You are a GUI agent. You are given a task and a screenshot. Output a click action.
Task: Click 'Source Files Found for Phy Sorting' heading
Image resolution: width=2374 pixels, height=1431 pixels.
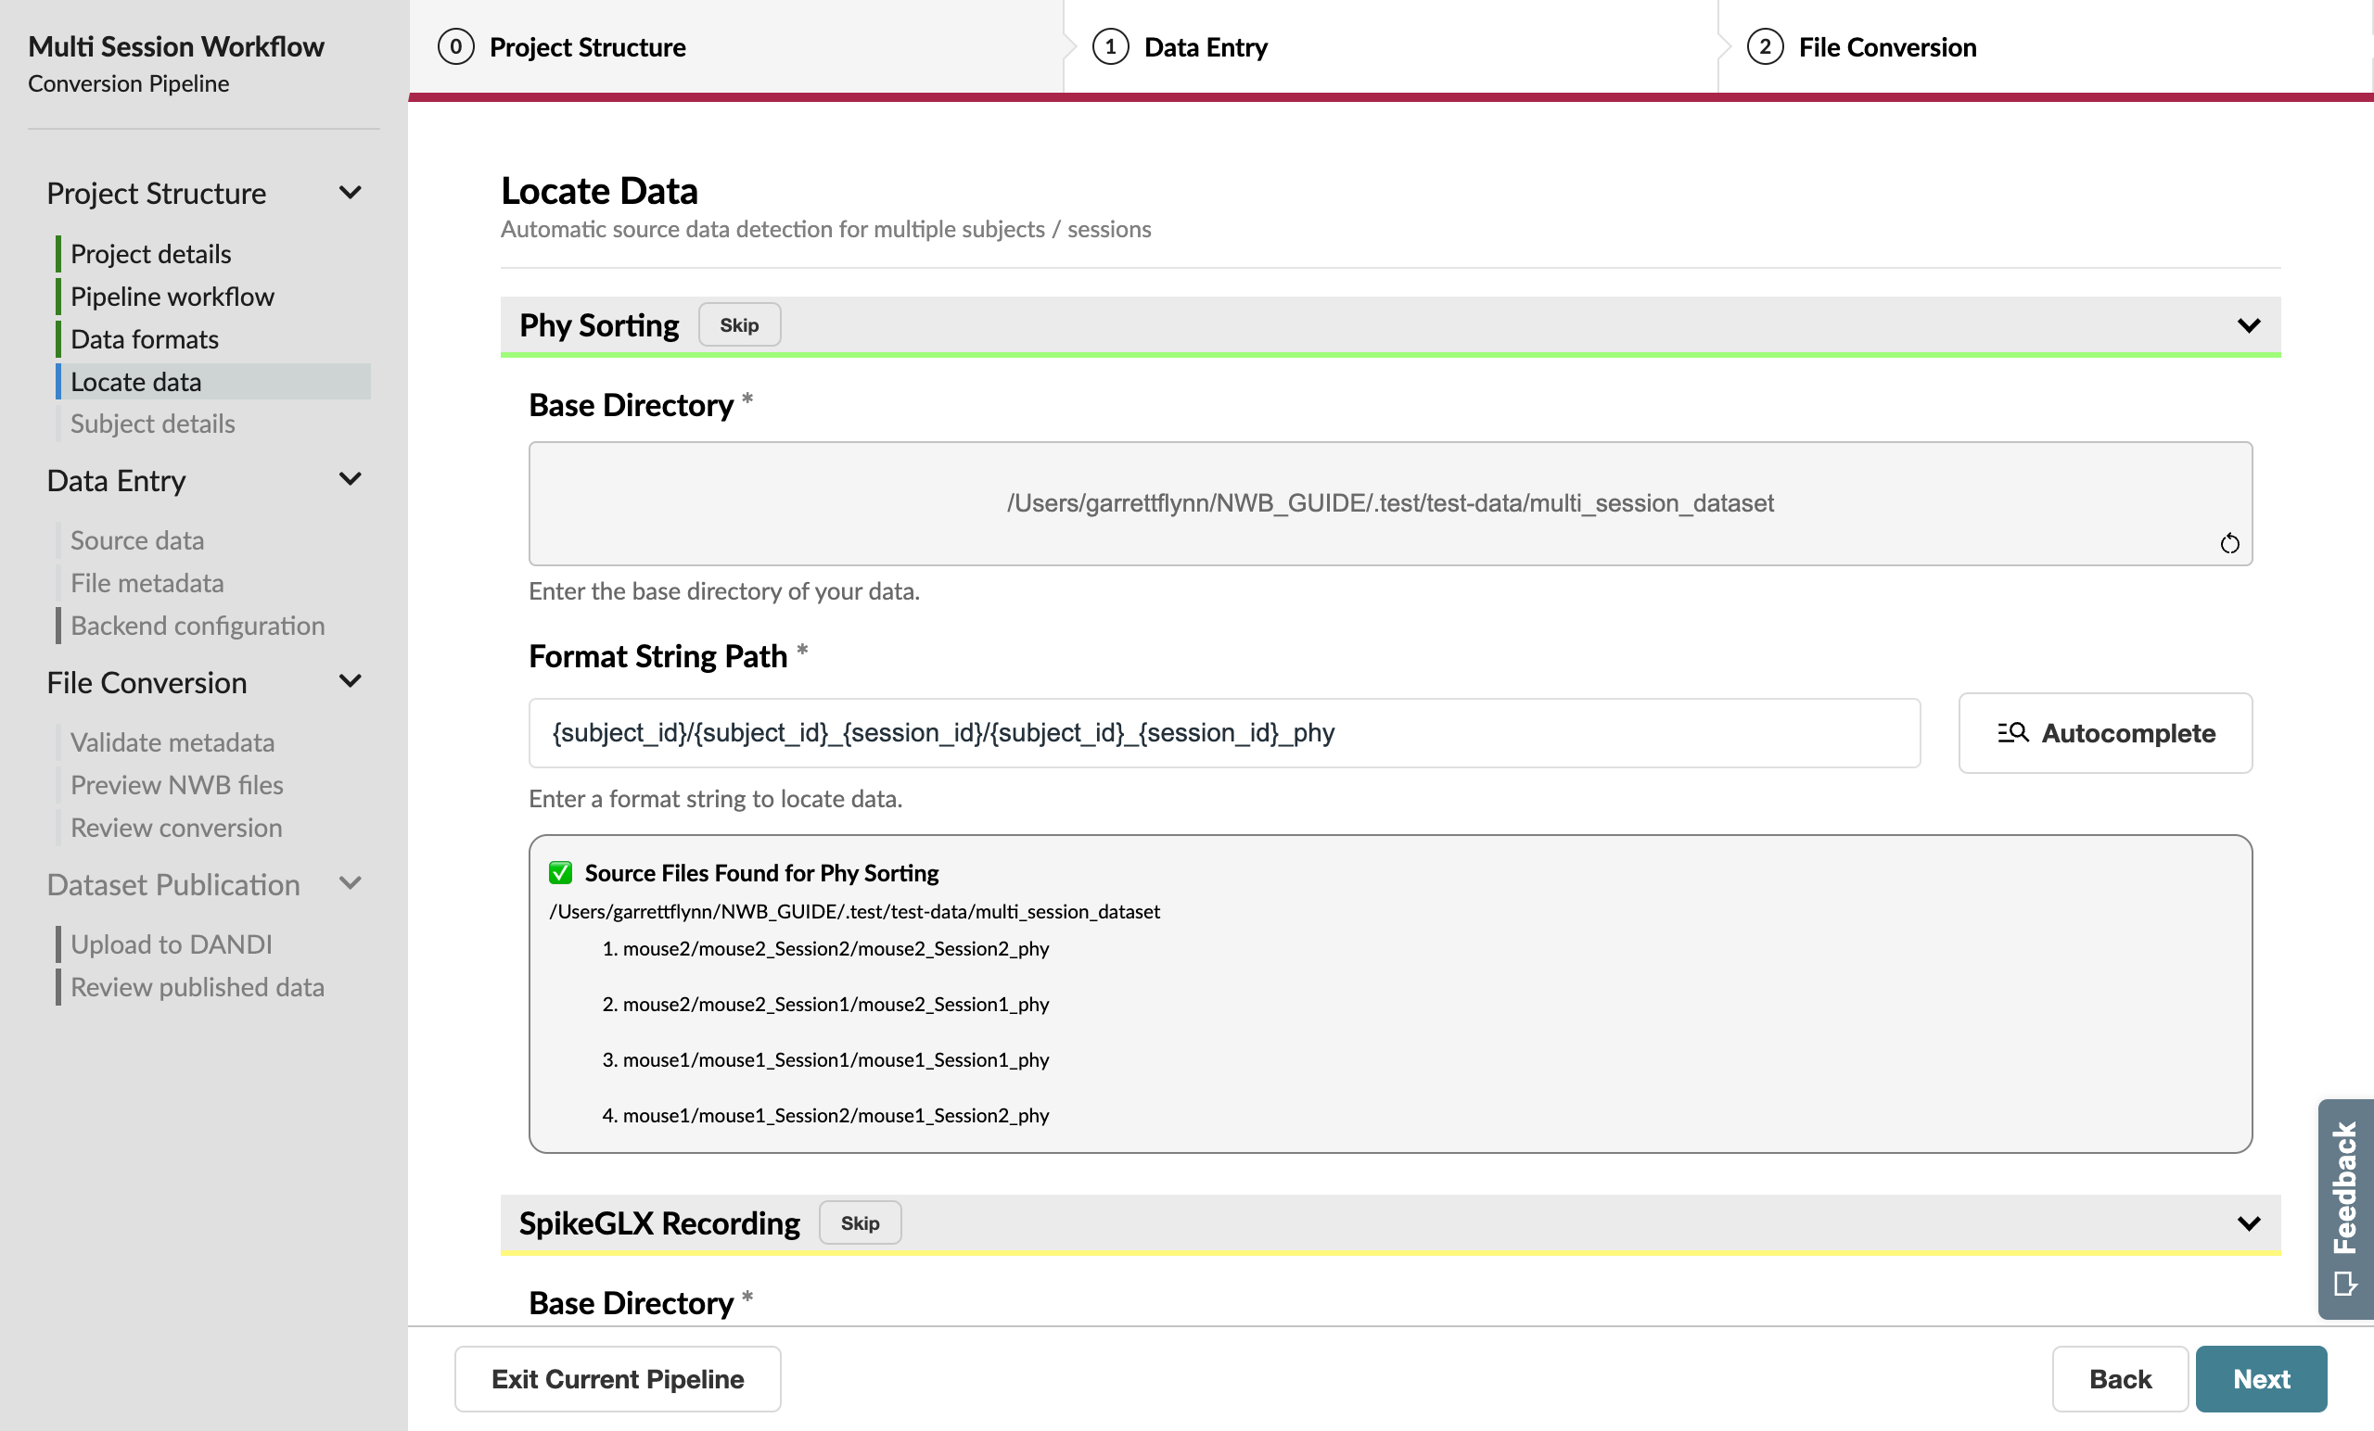pos(761,872)
